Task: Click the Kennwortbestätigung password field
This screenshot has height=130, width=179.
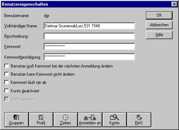Action: [89, 57]
